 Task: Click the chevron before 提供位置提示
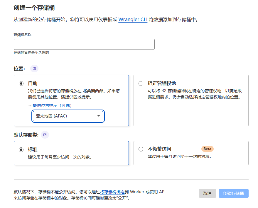pyautogui.click(x=30, y=105)
